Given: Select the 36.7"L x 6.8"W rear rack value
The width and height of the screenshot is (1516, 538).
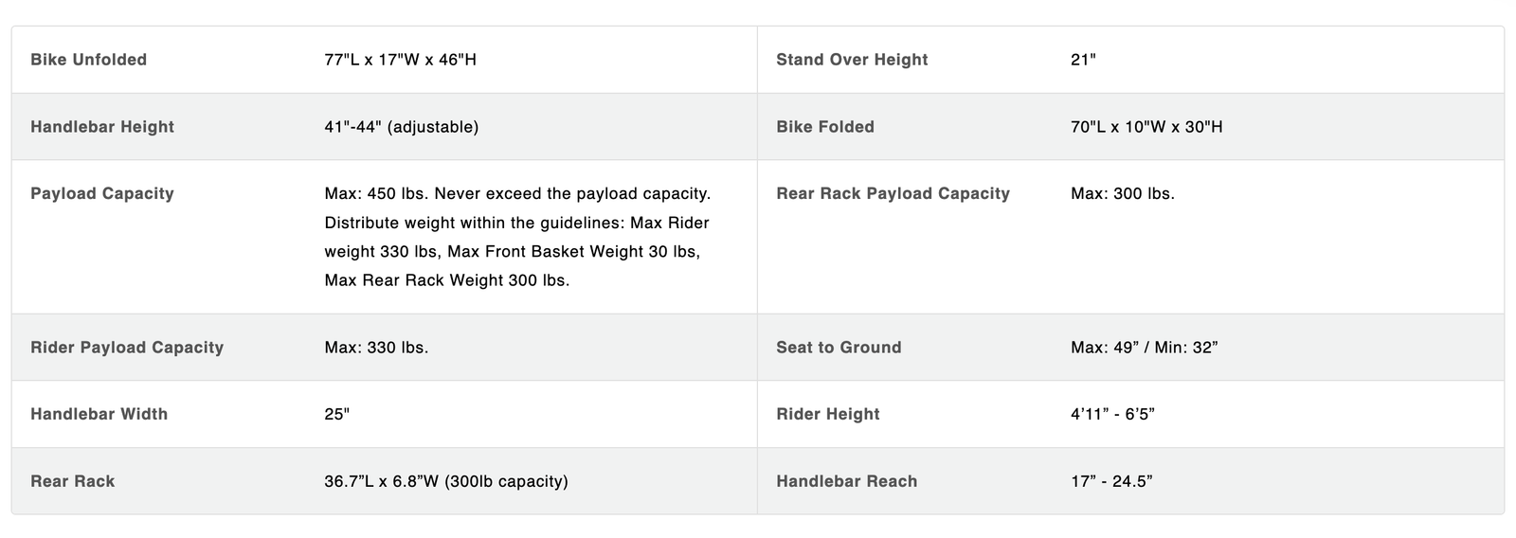Looking at the screenshot, I should point(445,481).
